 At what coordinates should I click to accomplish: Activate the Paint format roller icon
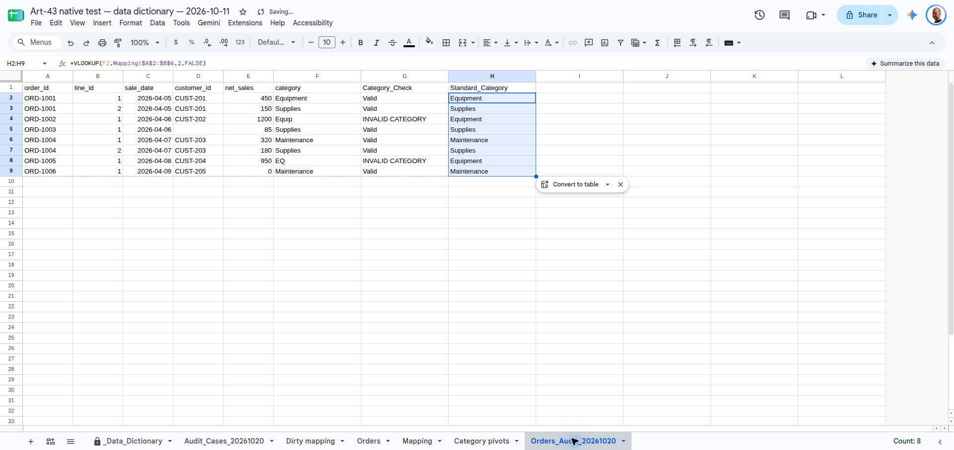tap(118, 43)
